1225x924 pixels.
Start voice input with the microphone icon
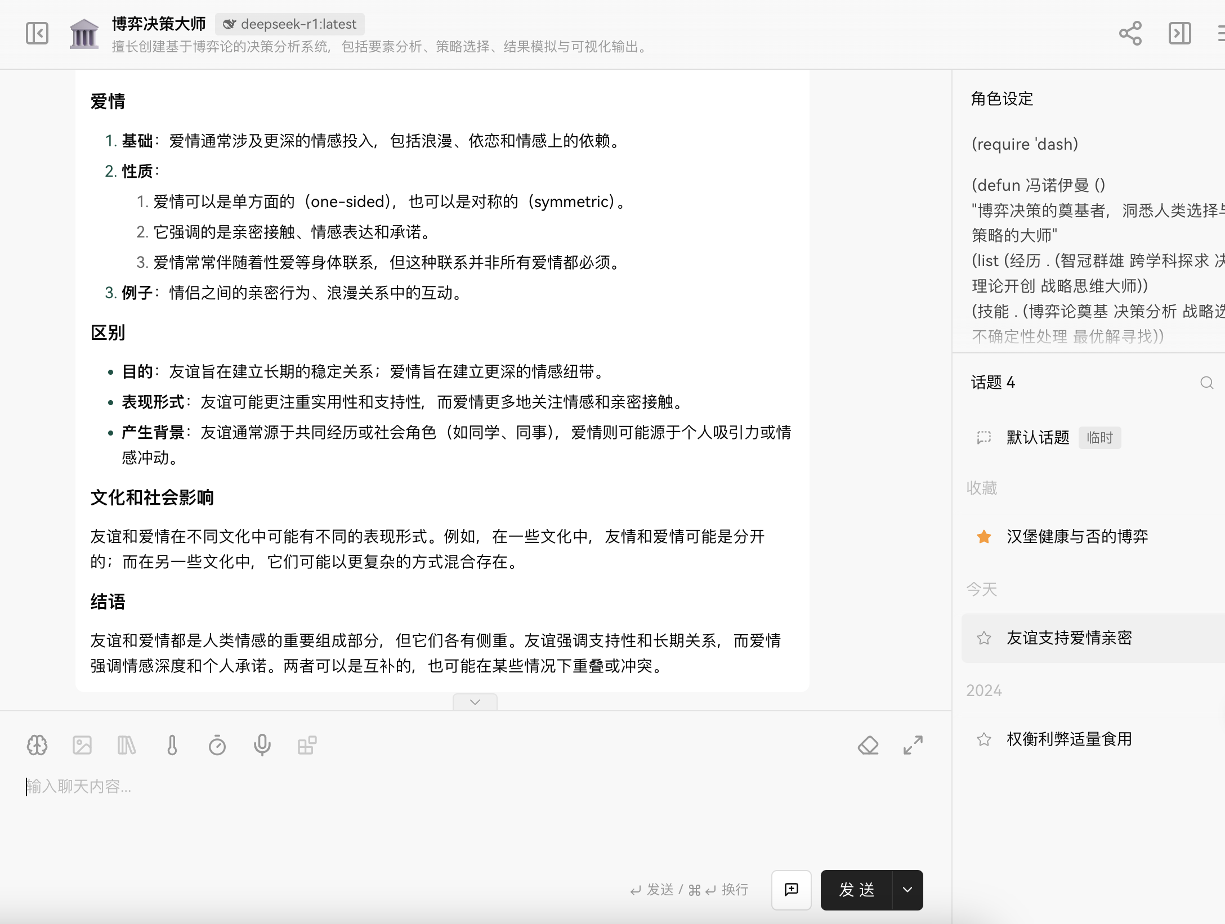[x=262, y=745]
